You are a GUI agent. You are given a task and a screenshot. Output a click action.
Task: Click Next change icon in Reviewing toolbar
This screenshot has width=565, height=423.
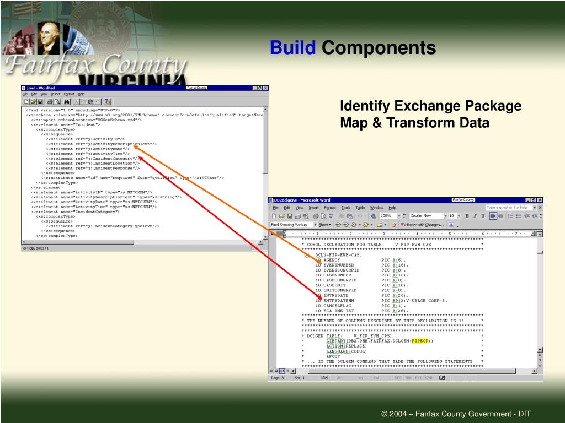[347, 225]
